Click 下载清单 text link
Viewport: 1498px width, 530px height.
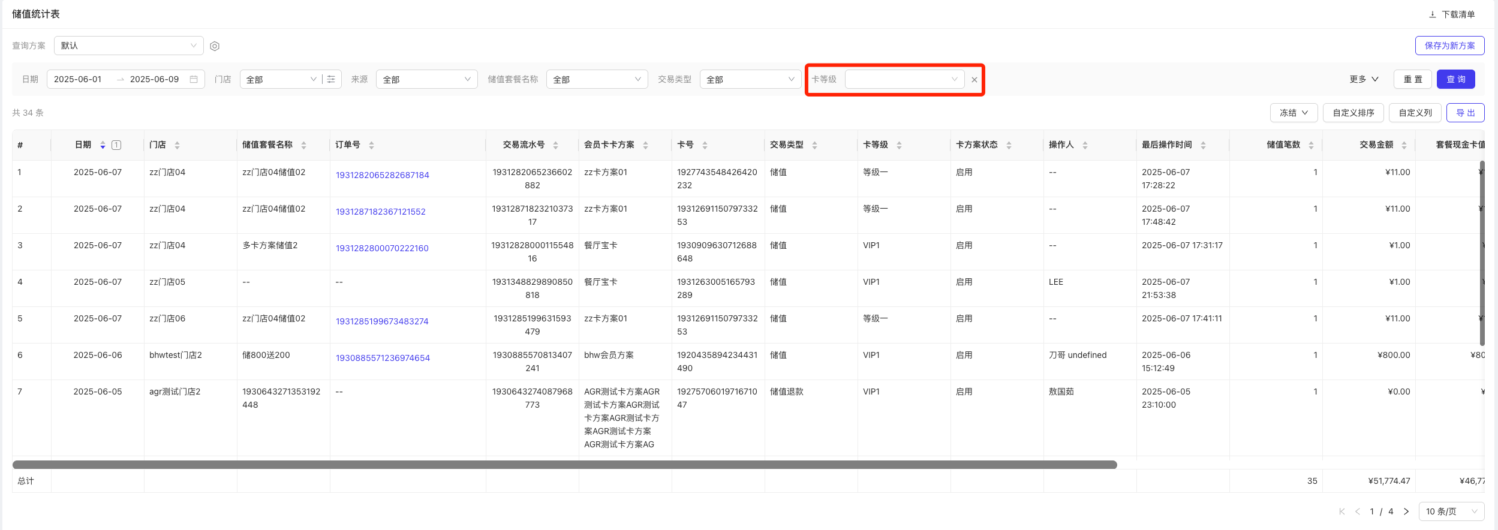(1458, 14)
